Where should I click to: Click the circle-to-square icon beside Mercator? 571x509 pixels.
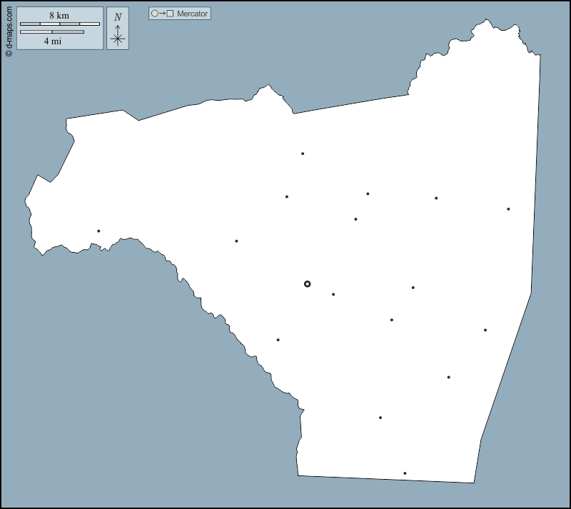pyautogui.click(x=162, y=14)
